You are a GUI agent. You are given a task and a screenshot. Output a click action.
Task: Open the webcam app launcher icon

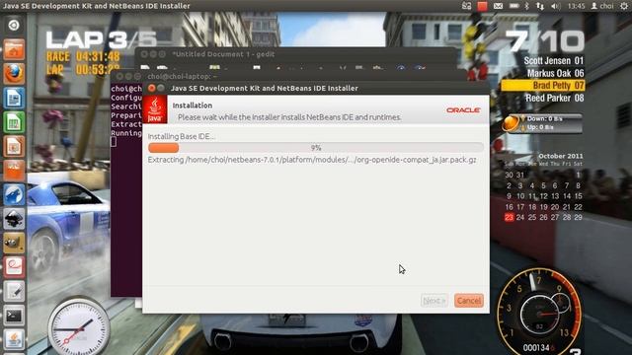pos(14,243)
